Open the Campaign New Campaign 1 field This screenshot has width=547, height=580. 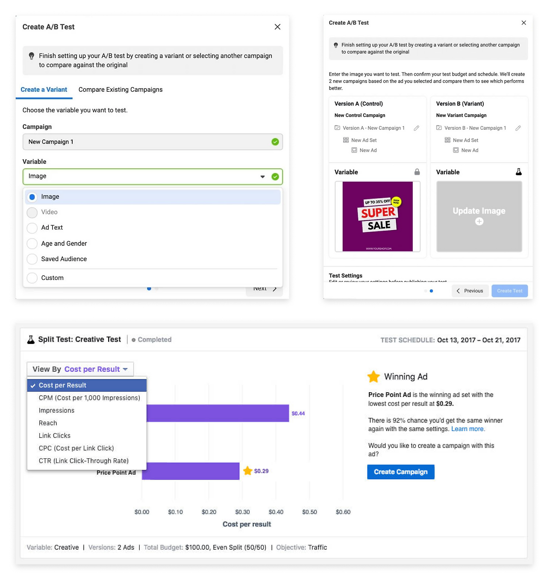click(x=153, y=142)
